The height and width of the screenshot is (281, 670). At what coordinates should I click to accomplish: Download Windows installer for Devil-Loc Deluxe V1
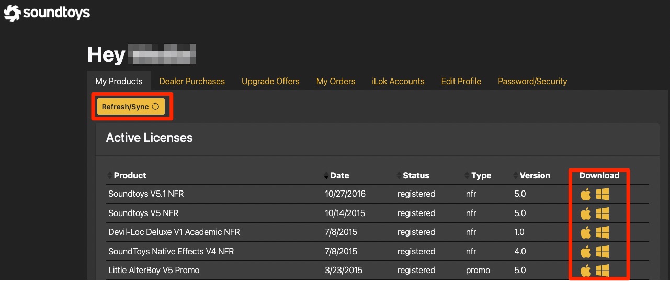603,232
